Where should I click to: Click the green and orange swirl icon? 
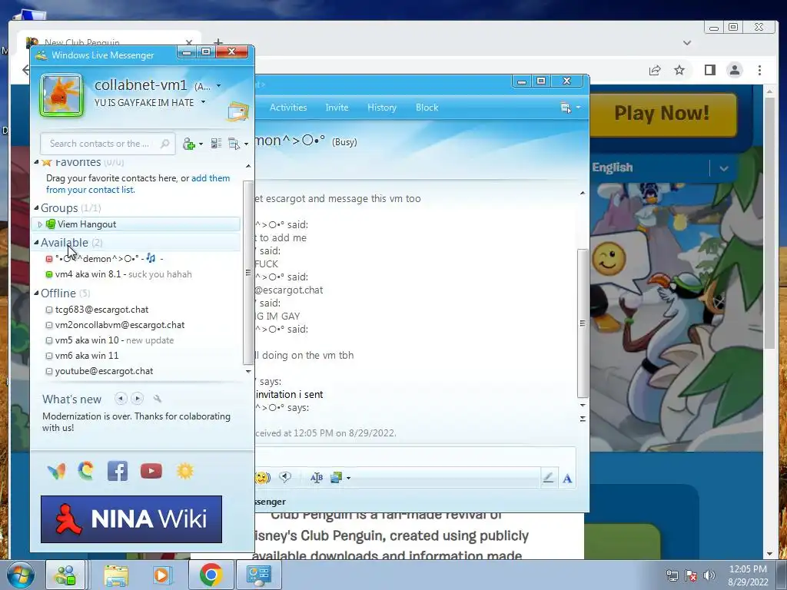point(86,471)
